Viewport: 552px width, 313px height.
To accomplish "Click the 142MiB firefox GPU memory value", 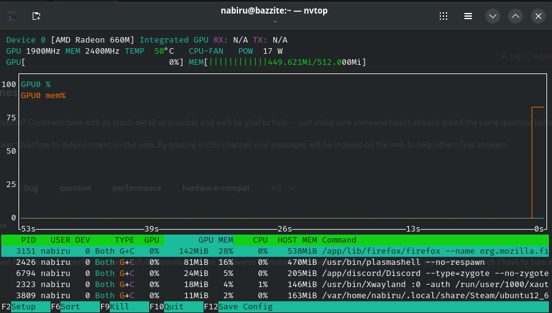I will pos(194,251).
